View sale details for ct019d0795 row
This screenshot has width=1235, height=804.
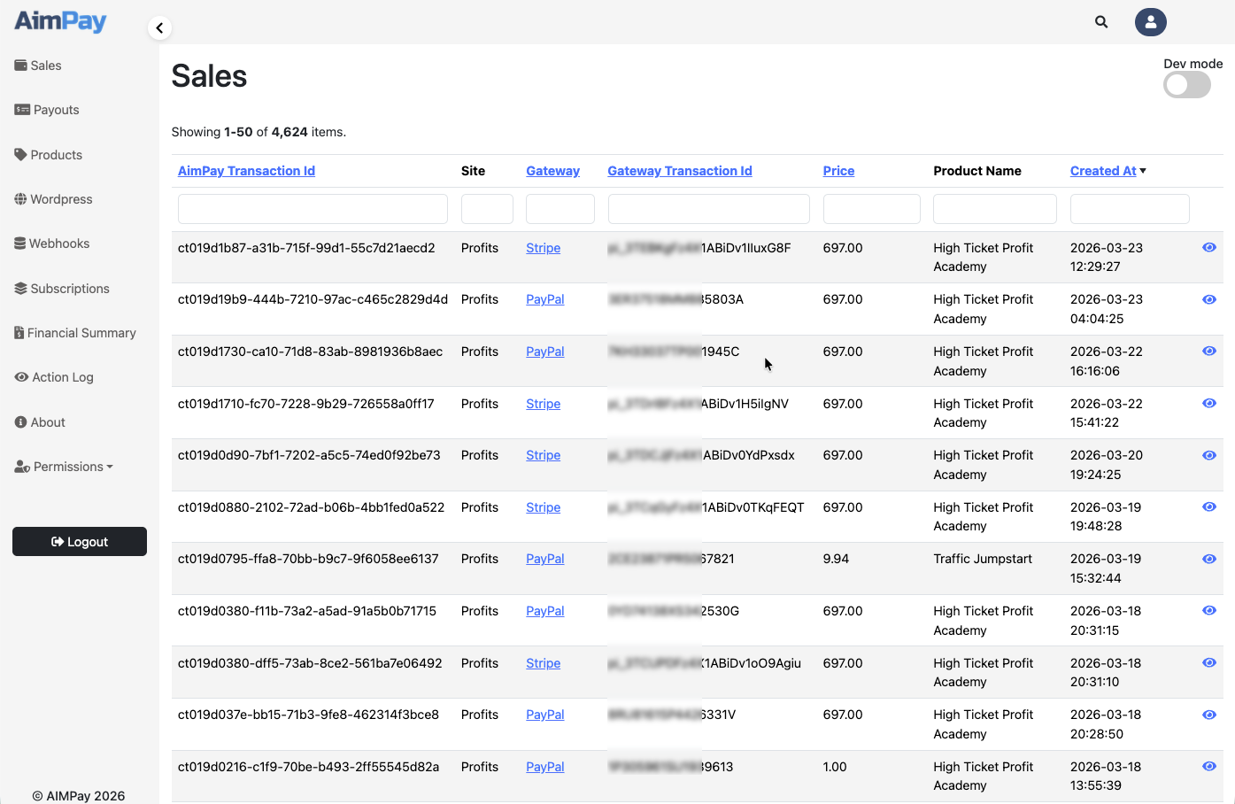1209,560
